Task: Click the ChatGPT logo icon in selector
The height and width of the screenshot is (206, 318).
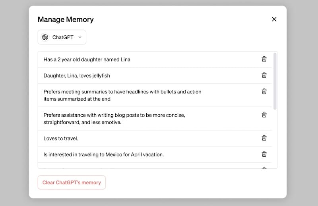Action: coord(45,37)
